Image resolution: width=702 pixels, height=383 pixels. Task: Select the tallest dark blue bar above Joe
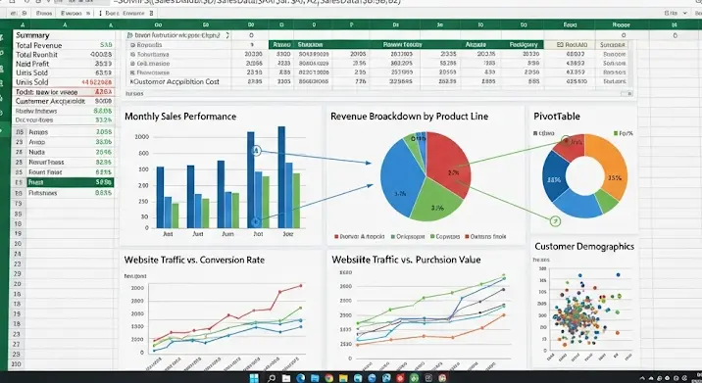coord(281,177)
